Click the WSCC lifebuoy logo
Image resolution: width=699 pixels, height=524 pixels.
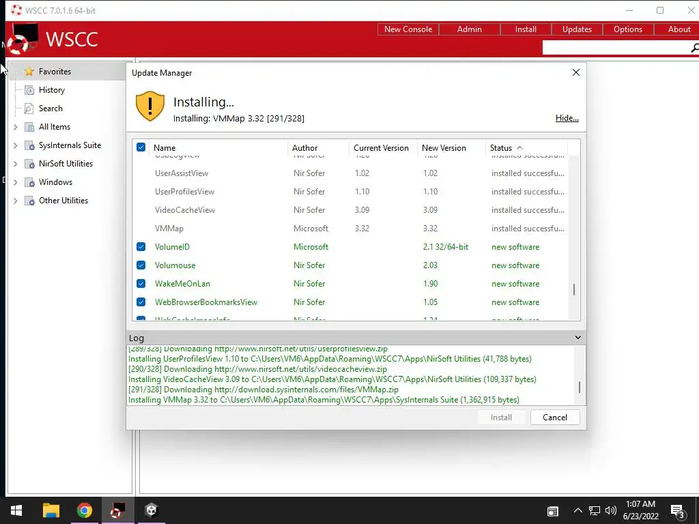point(23,39)
